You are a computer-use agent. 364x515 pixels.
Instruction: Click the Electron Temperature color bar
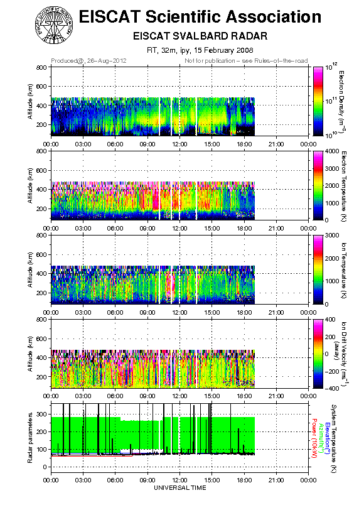[318, 185]
